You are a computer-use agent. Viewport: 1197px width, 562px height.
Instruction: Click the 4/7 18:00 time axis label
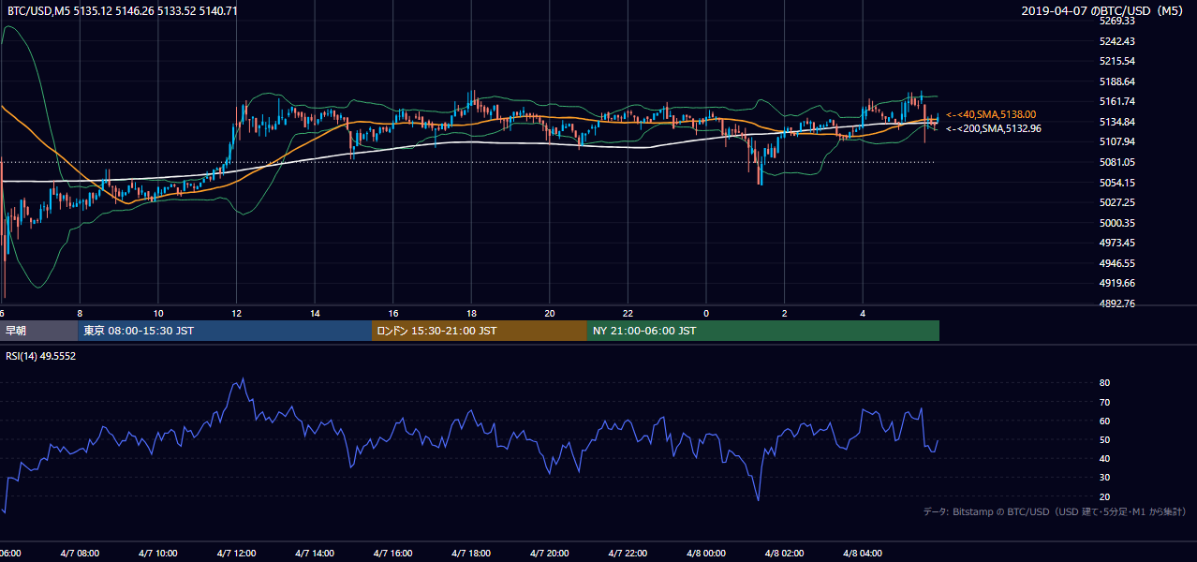tap(471, 554)
